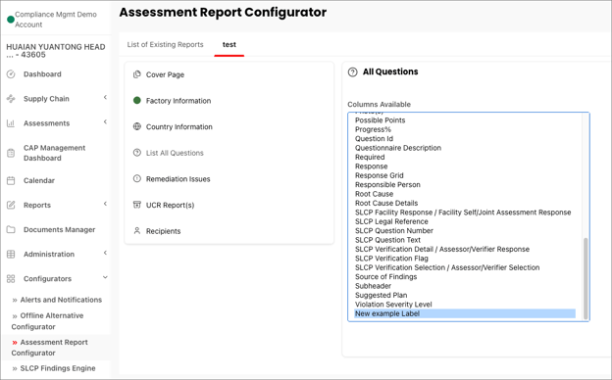The width and height of the screenshot is (612, 380).
Task: Select 'Responsible Person' column option
Action: [387, 185]
